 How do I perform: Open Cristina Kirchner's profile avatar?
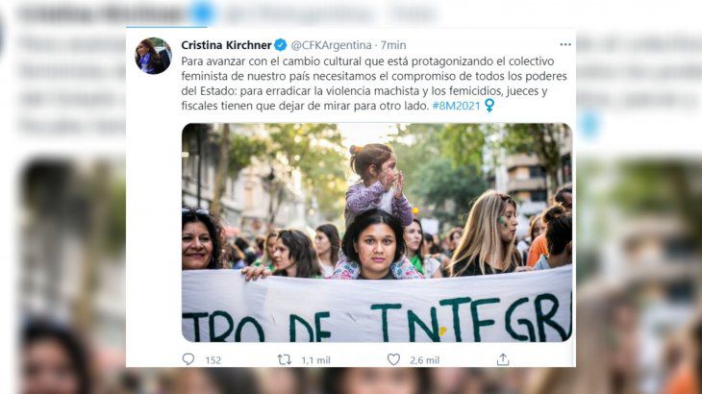click(153, 56)
